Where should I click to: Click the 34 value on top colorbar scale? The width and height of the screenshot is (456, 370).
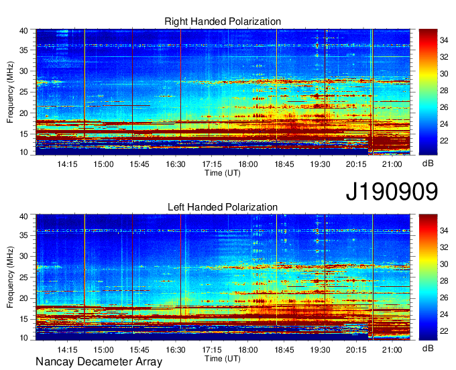(444, 40)
